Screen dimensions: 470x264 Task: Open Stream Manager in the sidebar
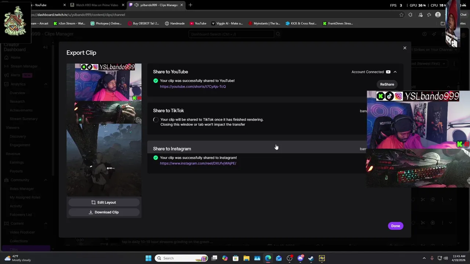click(x=24, y=66)
